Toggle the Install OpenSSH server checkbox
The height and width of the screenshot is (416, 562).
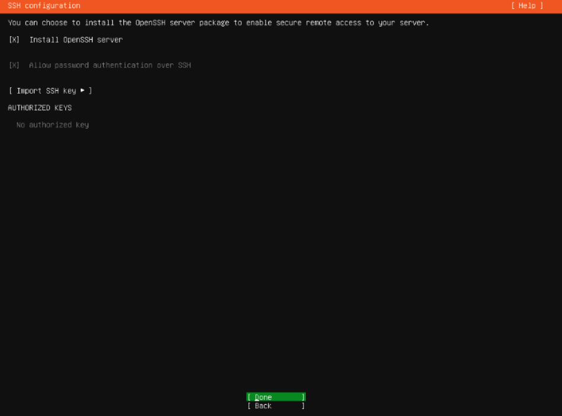tap(14, 40)
